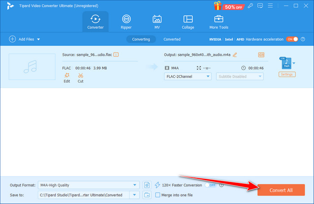Open custom profile settings gear icon
This screenshot has height=204, width=314.
coord(147,185)
